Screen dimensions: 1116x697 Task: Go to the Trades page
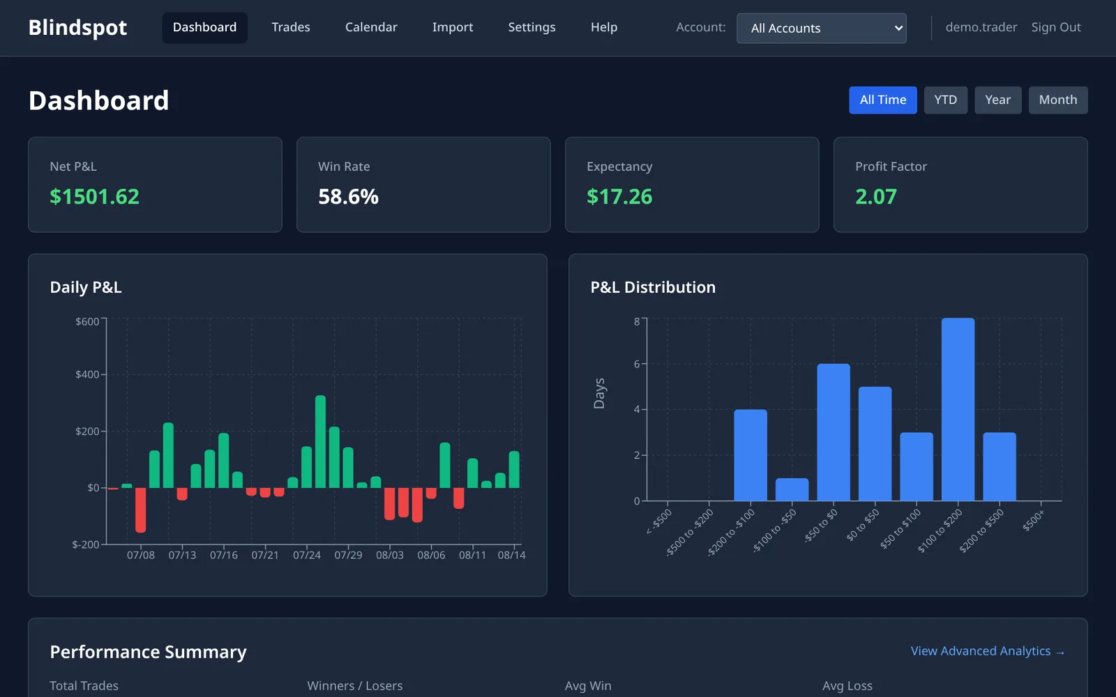(x=291, y=27)
